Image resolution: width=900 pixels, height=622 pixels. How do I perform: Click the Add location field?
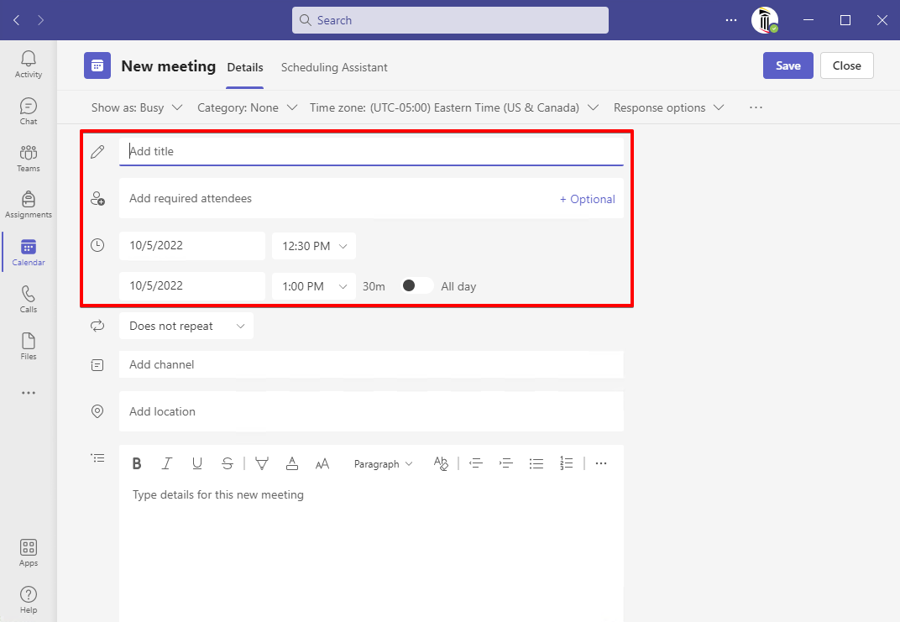pos(369,411)
